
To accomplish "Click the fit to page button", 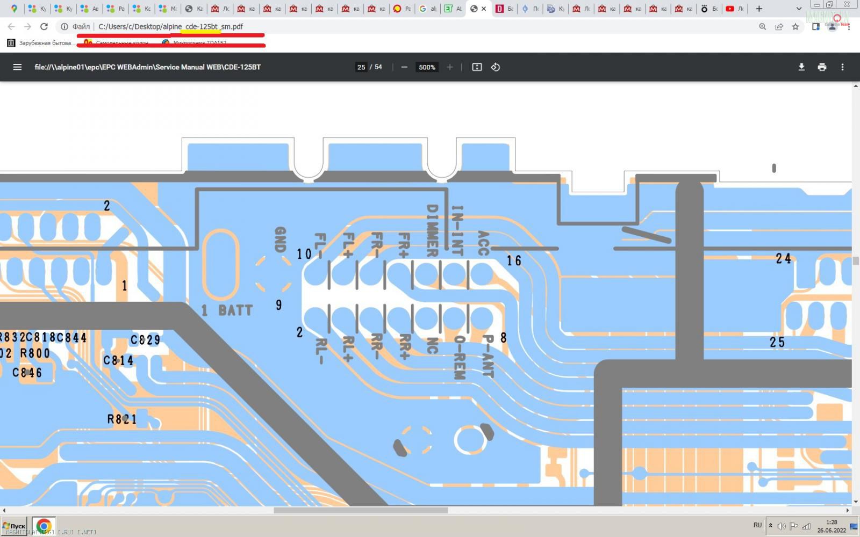I will pyautogui.click(x=477, y=67).
